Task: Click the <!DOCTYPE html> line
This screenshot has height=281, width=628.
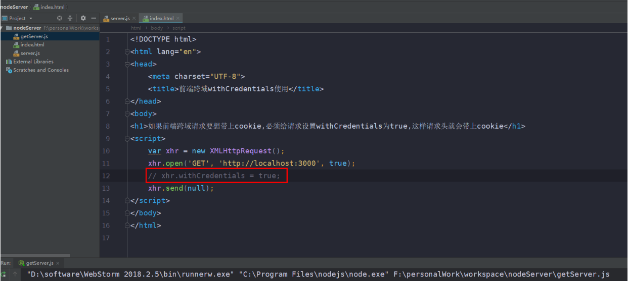Action: click(x=163, y=39)
